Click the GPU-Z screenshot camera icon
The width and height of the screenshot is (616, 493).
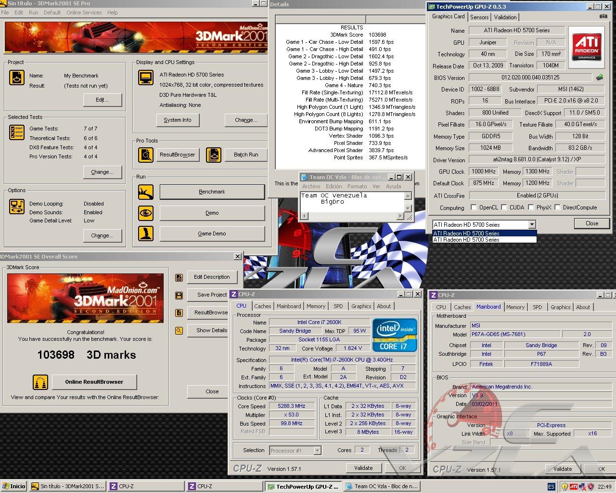click(603, 16)
